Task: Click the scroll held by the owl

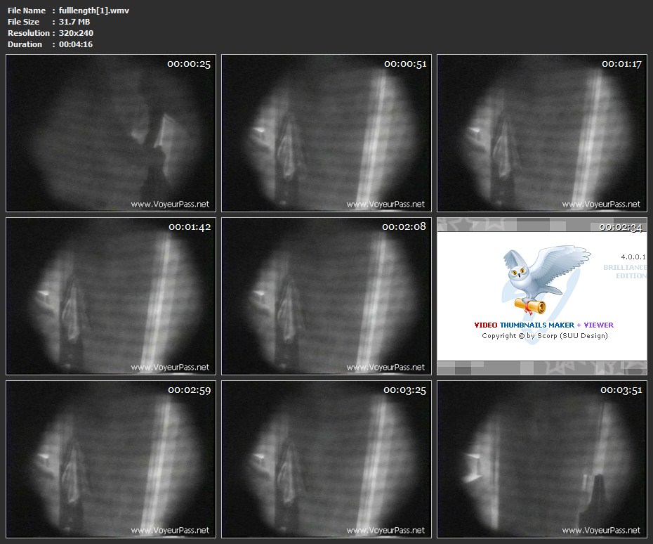Action: point(534,304)
